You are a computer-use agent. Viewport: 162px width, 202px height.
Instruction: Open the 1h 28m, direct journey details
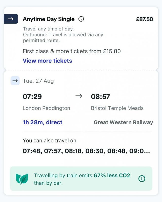coord(43,123)
